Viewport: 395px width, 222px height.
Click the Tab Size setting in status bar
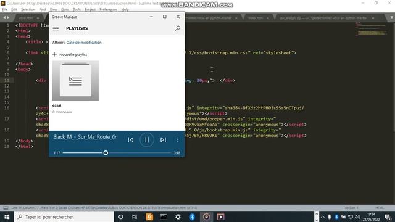pyautogui.click(x=351, y=208)
